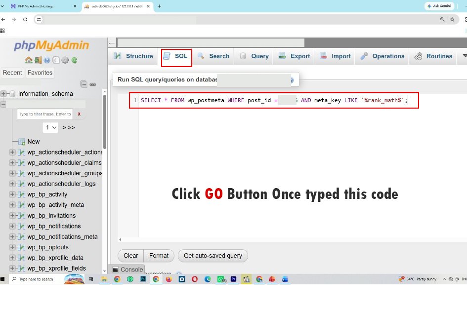Open wp_bp_xprofile_data table
Image resolution: width=467 pixels, height=311 pixels.
55,258
